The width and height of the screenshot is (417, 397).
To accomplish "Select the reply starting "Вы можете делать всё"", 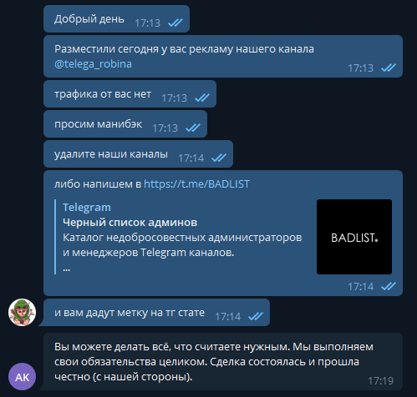I will click(223, 361).
